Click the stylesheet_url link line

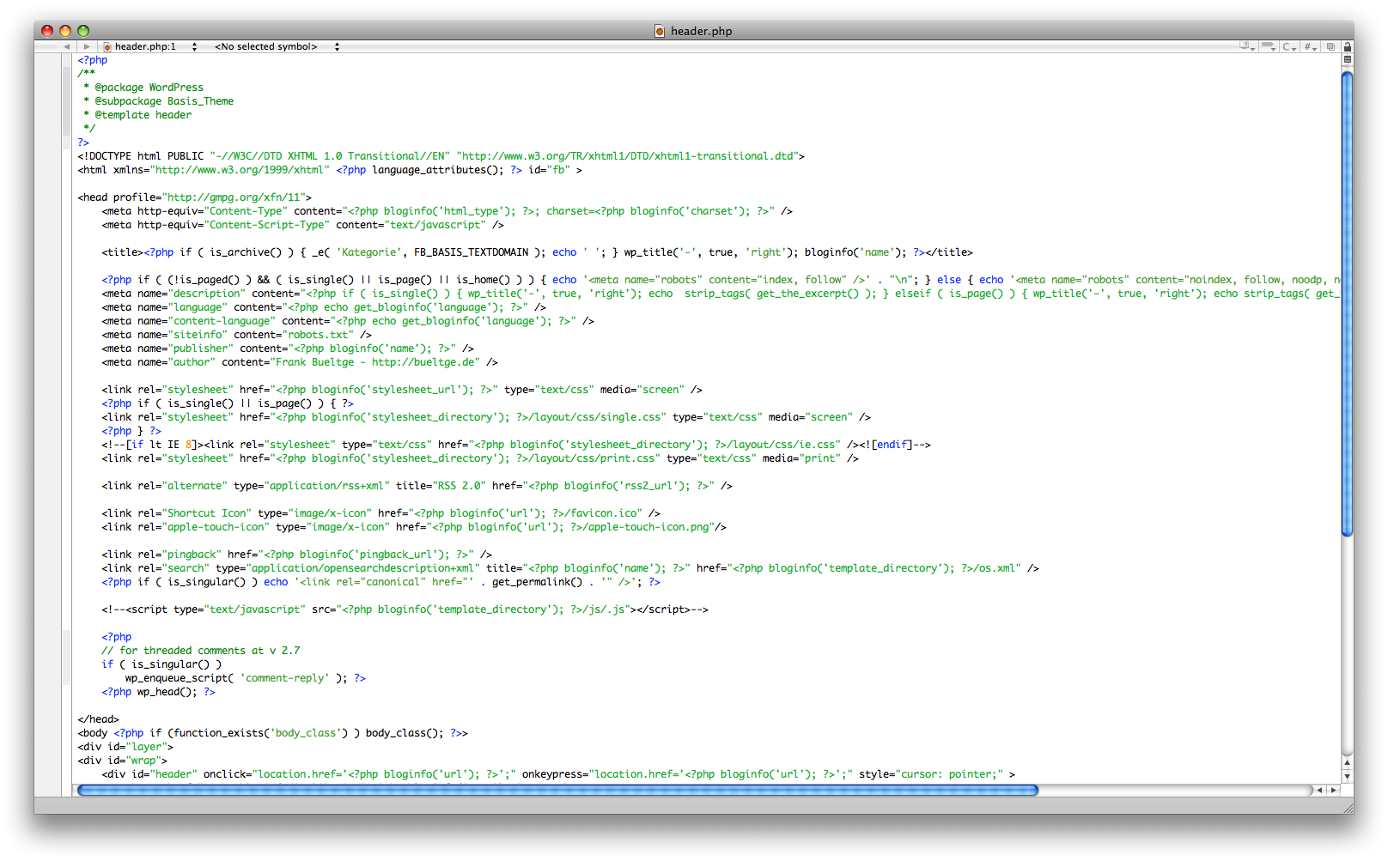click(x=402, y=390)
